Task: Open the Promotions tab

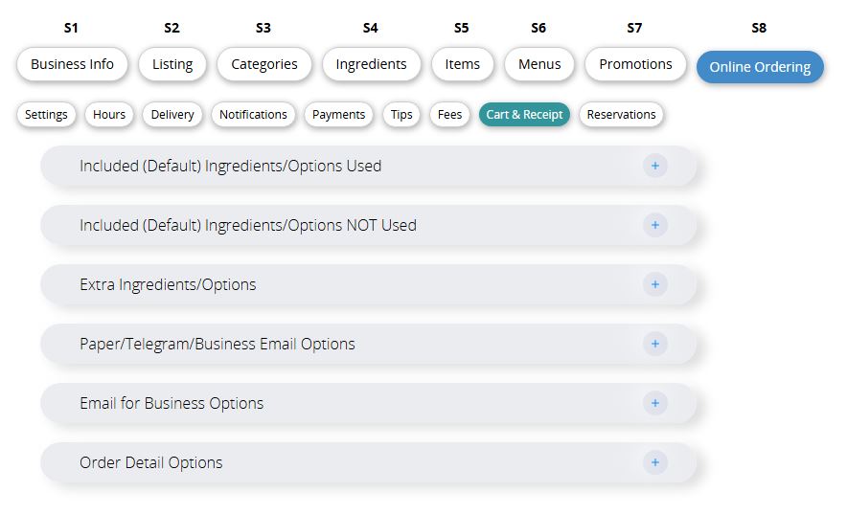Action: (635, 64)
